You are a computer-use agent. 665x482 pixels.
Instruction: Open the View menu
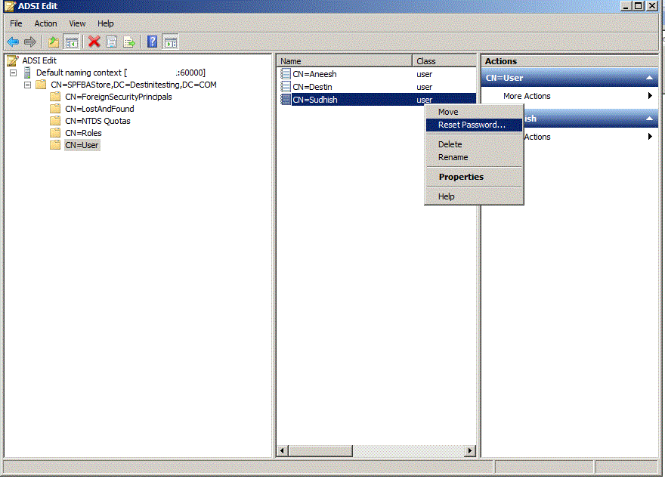pos(77,23)
